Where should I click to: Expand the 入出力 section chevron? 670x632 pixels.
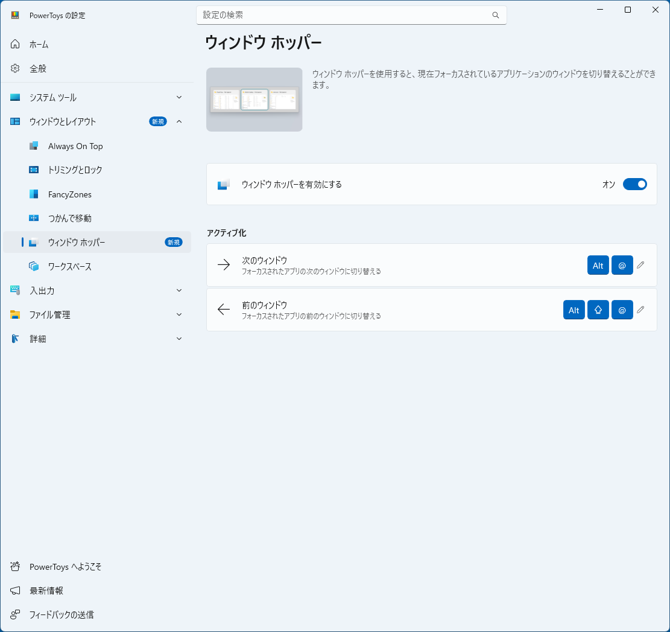[179, 290]
